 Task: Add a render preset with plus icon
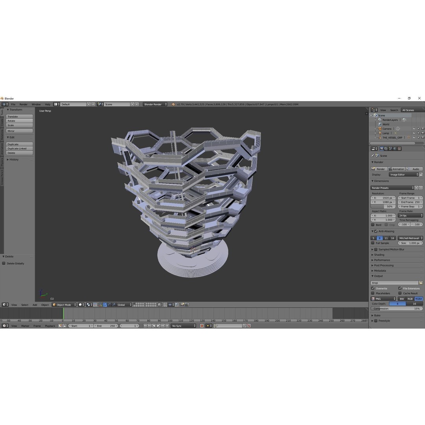point(416,188)
